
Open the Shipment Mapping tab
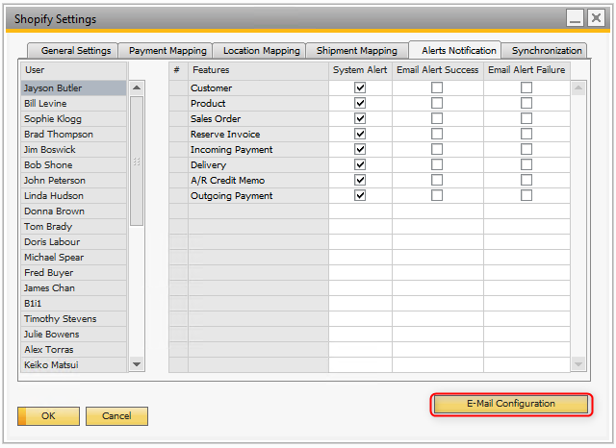(357, 50)
